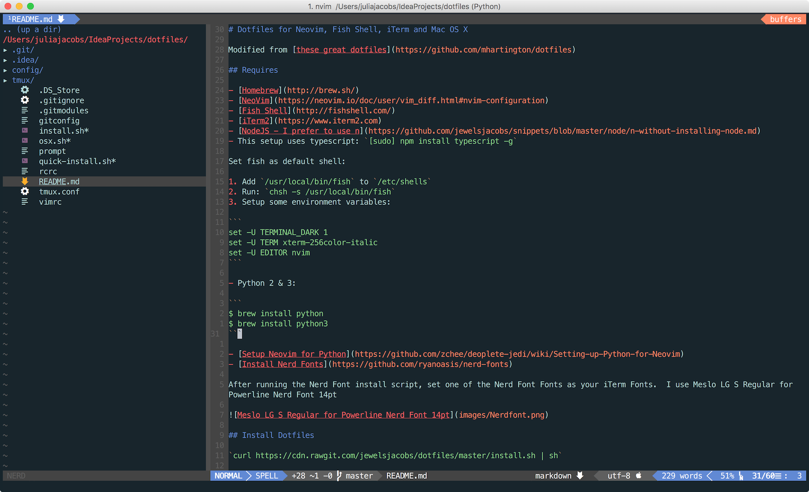Click the markdown filetype icon in status line
809x492 pixels.
click(x=580, y=476)
